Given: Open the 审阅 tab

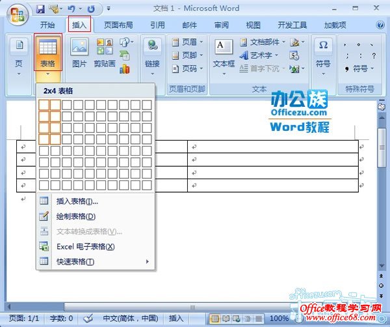Looking at the screenshot, I should 222,25.
